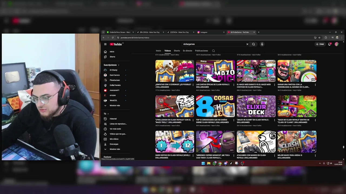This screenshot has width=346, height=194.
Task: Open TikTok app from taskbar
Action: (x=231, y=163)
